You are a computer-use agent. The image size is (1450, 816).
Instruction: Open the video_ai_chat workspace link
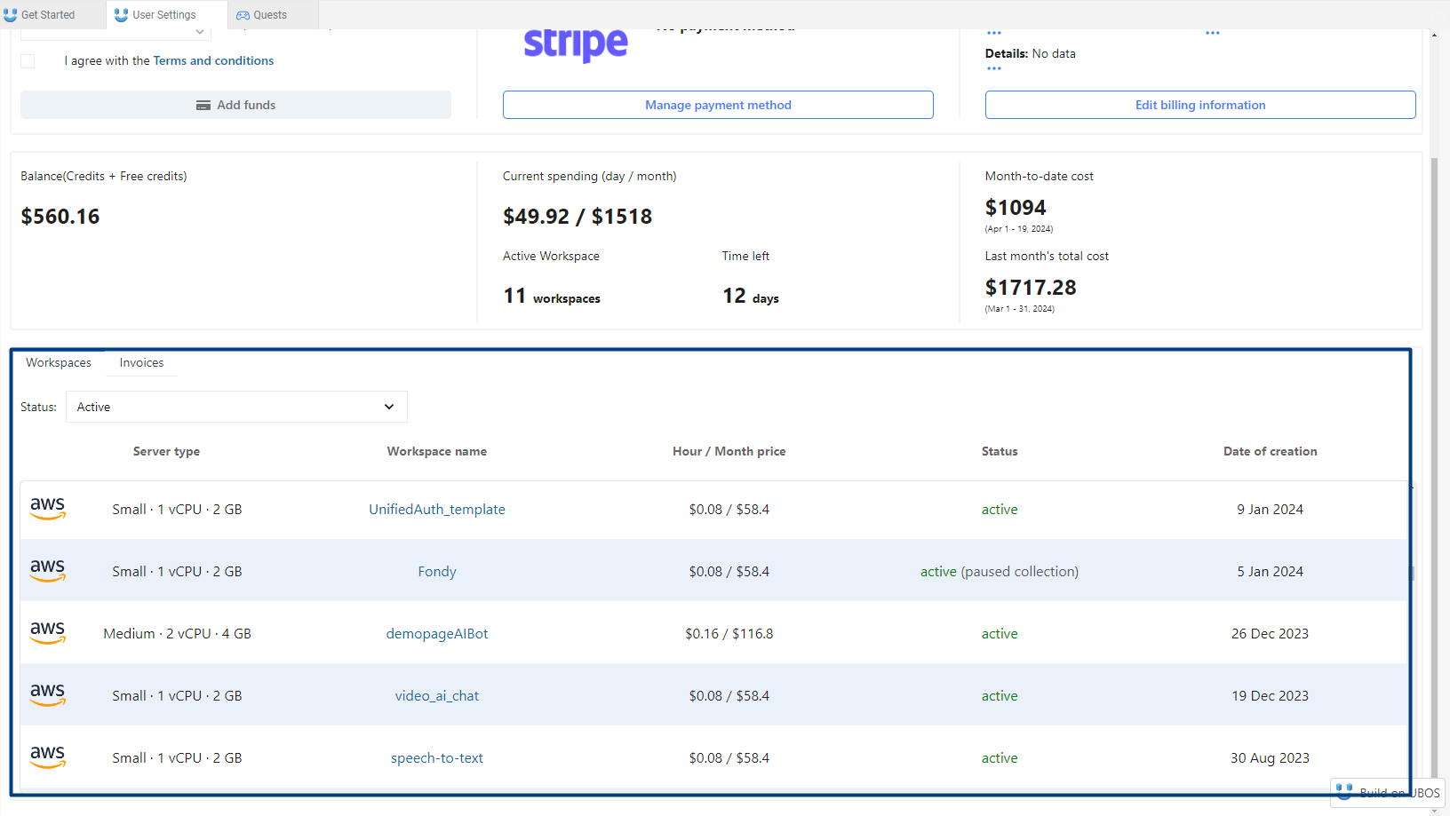coord(437,695)
